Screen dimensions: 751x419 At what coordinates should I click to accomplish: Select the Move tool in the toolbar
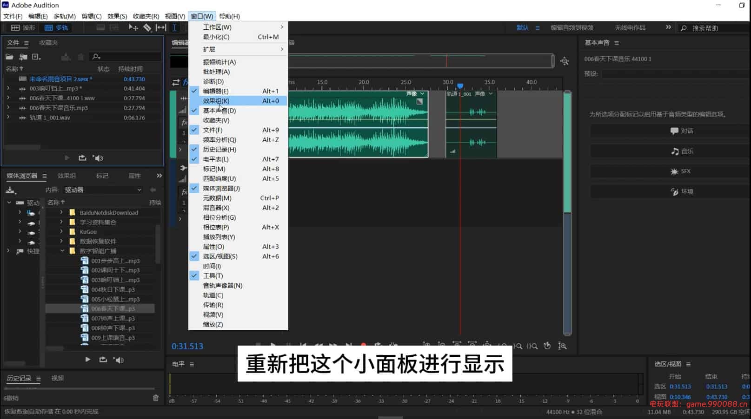click(133, 27)
